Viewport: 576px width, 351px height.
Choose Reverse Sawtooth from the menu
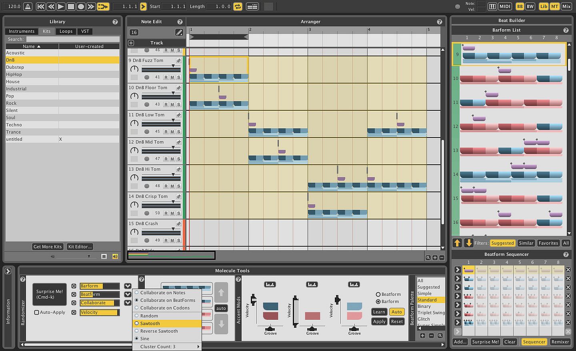point(159,331)
